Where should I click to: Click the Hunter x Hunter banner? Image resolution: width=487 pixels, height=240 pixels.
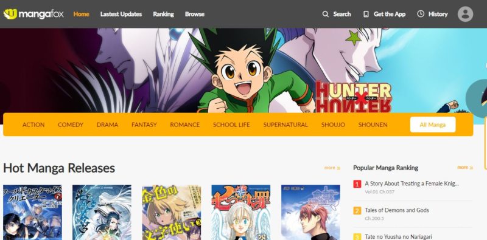(x=243, y=70)
